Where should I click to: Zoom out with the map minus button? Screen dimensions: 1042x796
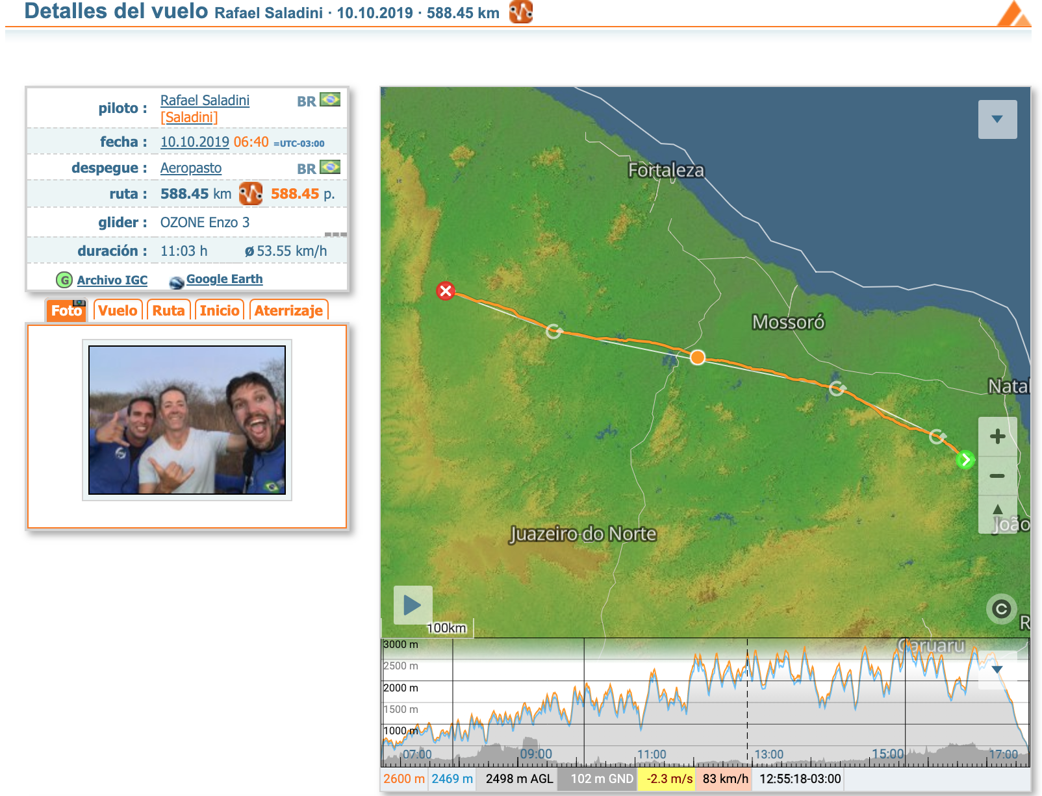click(997, 476)
